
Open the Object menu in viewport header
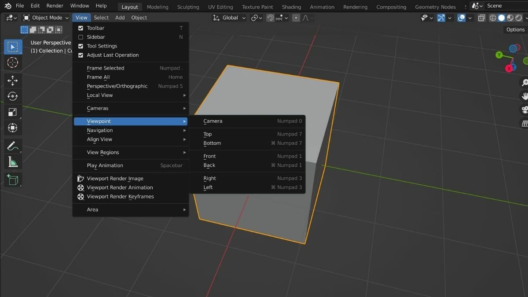pyautogui.click(x=139, y=18)
